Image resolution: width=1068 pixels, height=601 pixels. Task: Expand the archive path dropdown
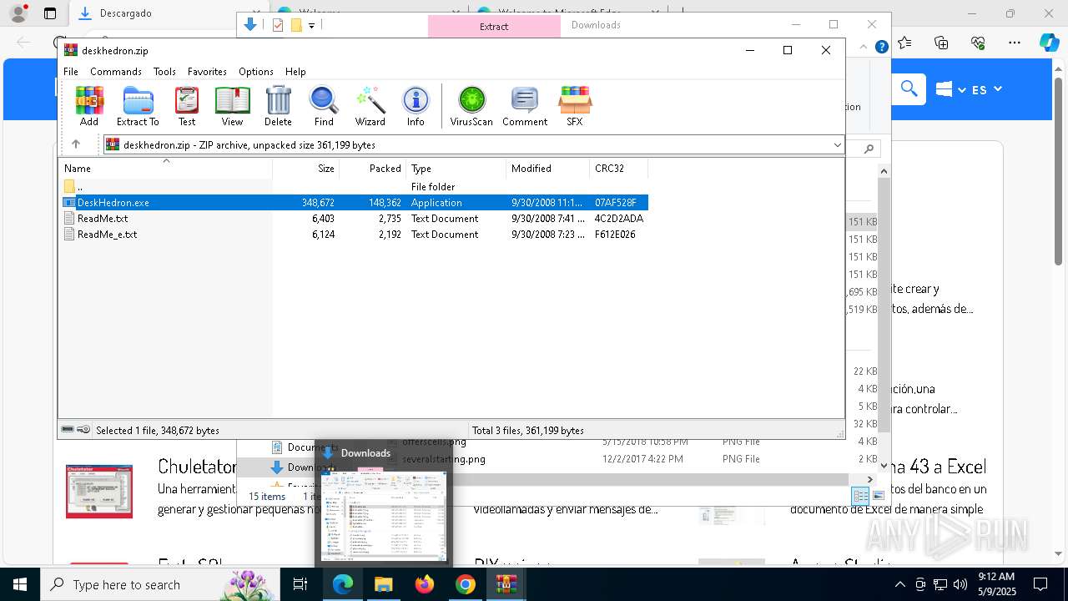[837, 145]
